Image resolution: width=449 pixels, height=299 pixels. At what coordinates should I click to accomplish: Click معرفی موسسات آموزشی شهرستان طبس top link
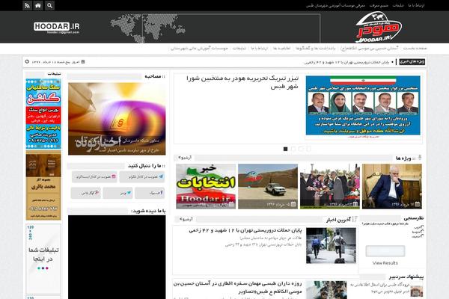pos(335,5)
